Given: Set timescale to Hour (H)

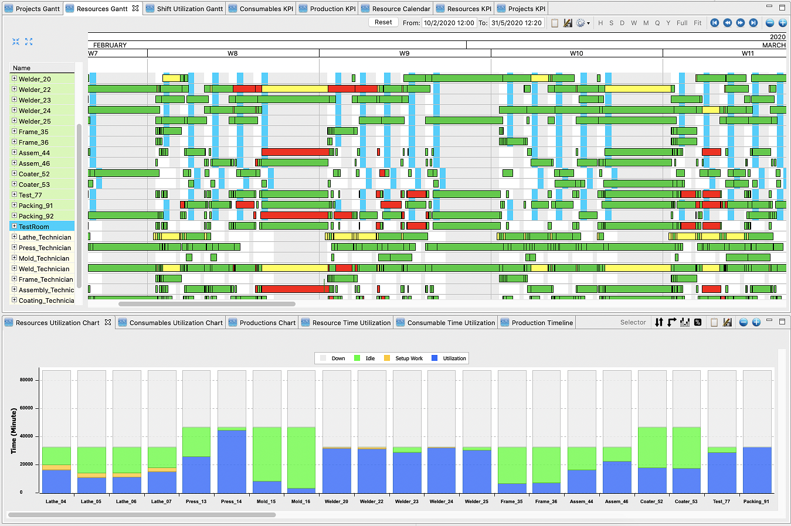Looking at the screenshot, I should tap(600, 23).
